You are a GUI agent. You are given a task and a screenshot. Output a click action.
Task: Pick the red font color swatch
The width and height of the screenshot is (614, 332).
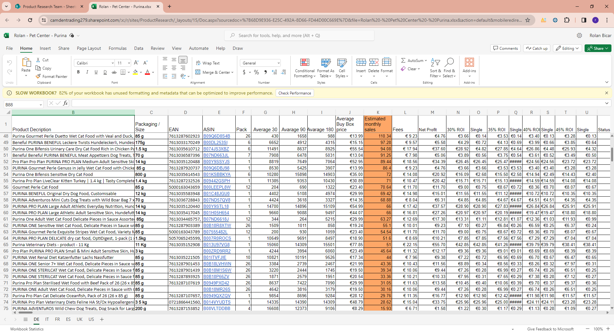(147, 72)
